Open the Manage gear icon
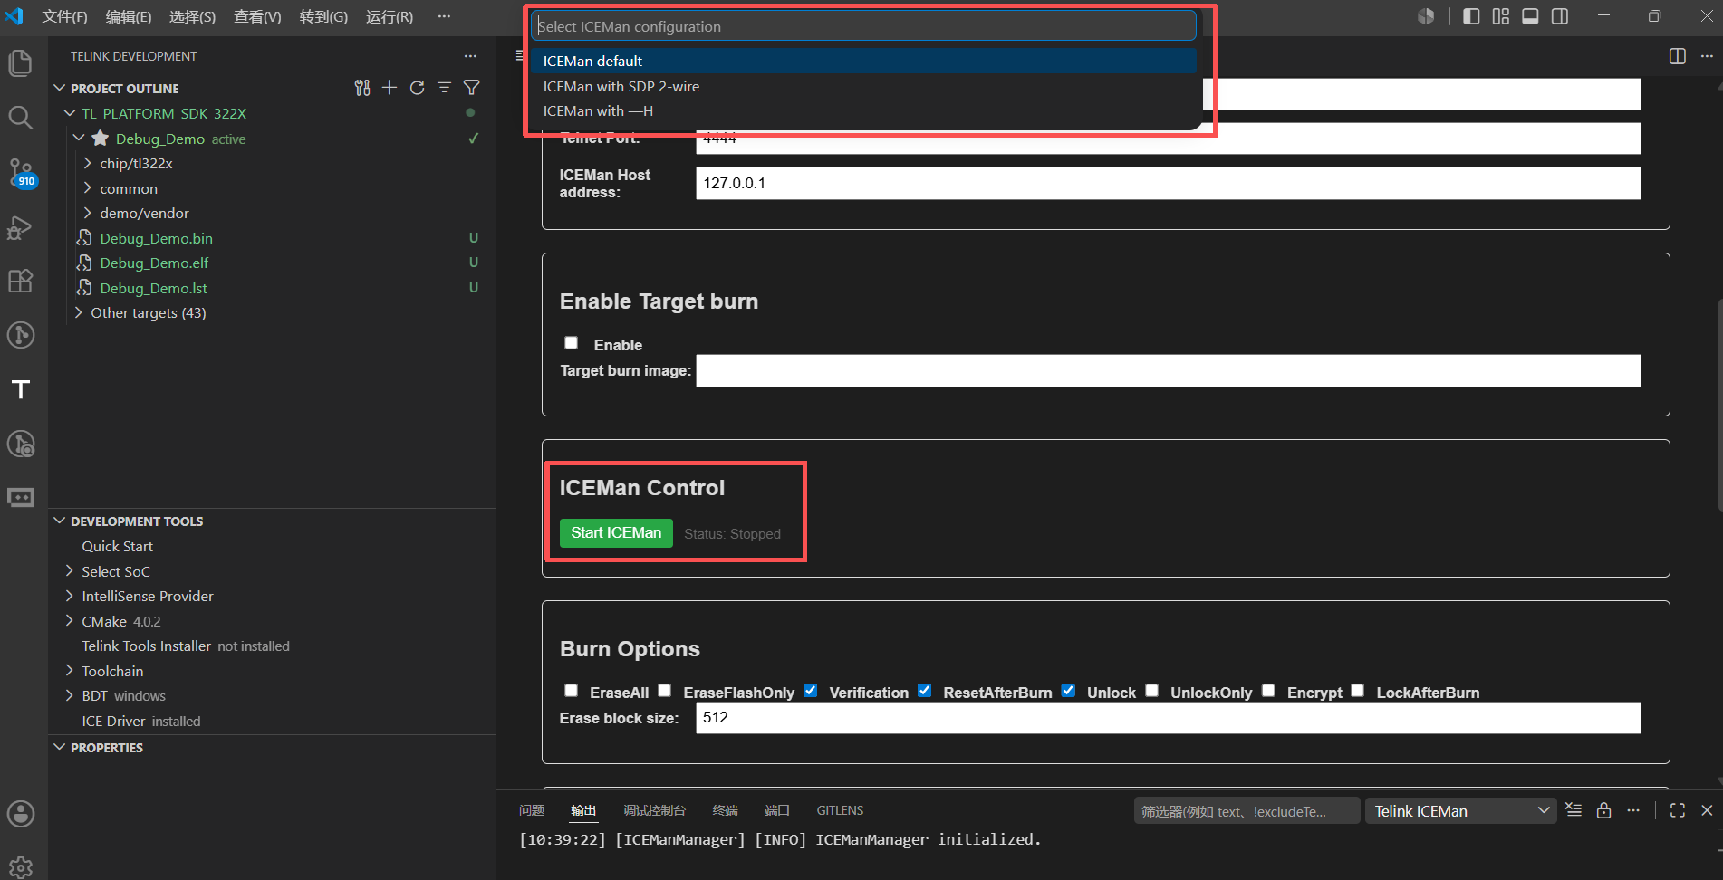1723x880 pixels. click(20, 866)
